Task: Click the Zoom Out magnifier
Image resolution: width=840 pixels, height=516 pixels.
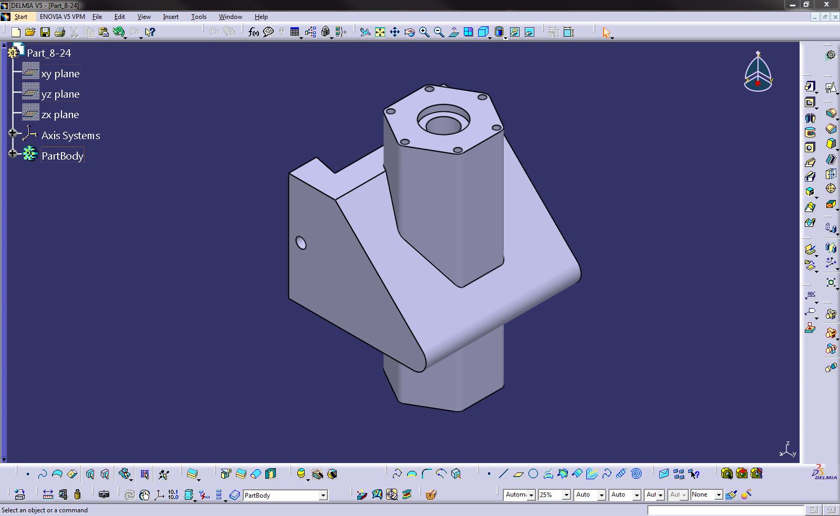Action: (439, 33)
